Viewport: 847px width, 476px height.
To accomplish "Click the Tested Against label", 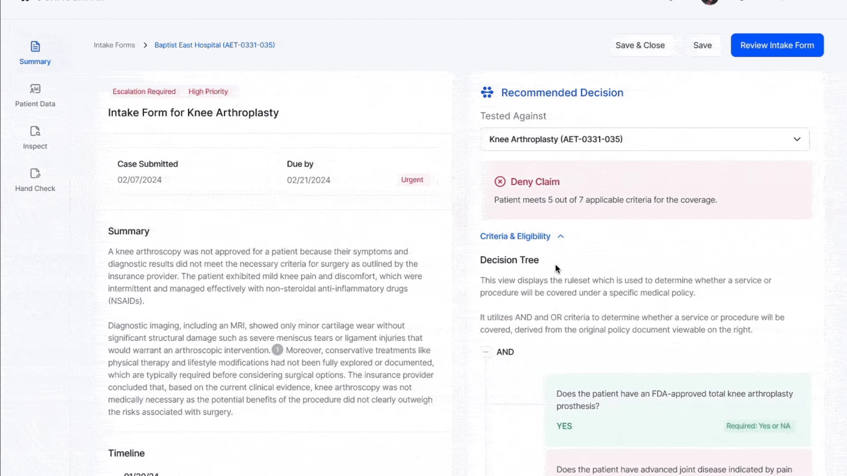I will (513, 116).
